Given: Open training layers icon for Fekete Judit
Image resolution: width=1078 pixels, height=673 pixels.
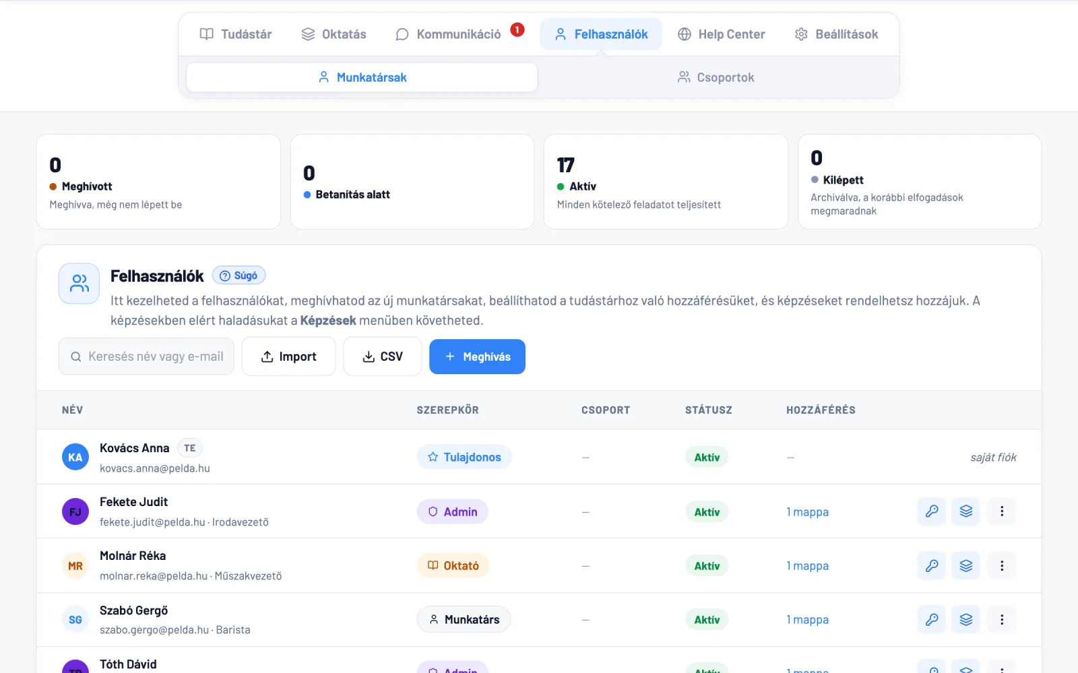Looking at the screenshot, I should tap(965, 511).
